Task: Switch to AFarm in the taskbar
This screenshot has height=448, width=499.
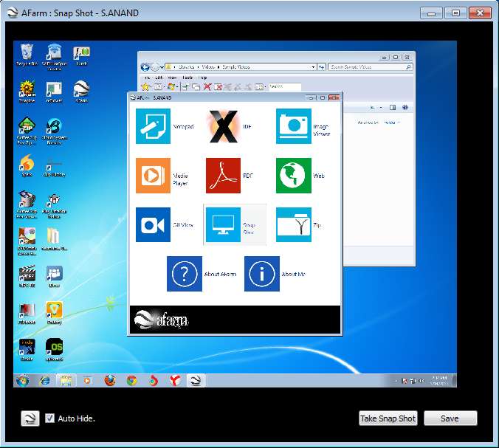Action: pyautogui.click(x=195, y=381)
